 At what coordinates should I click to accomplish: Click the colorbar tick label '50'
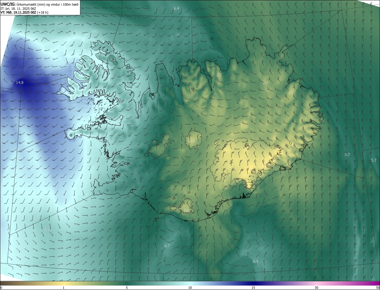click(x=378, y=288)
